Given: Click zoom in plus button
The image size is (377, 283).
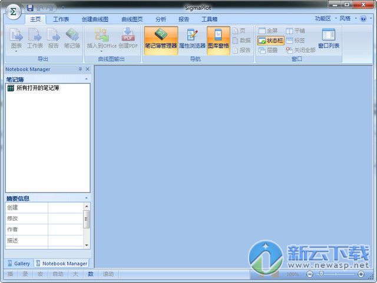Looking at the screenshot, I should click(361, 274).
